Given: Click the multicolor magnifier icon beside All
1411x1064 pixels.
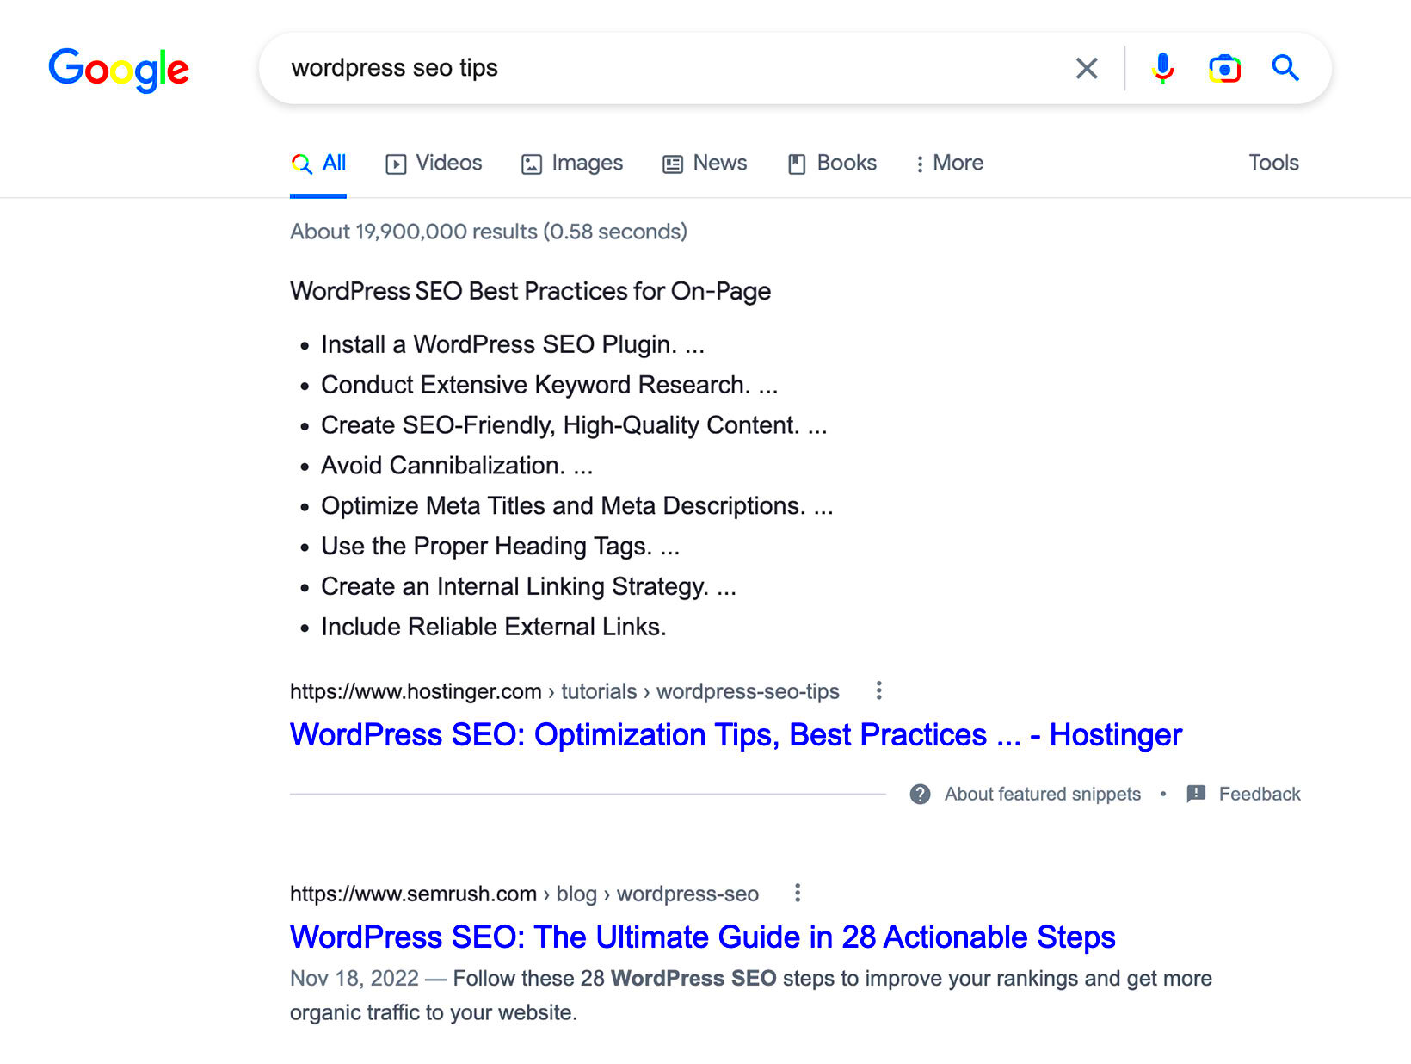Looking at the screenshot, I should (301, 164).
